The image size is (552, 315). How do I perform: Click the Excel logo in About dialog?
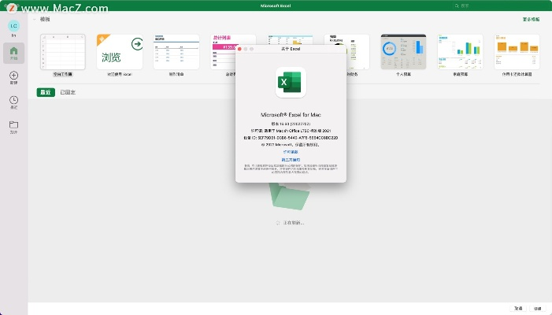291,83
